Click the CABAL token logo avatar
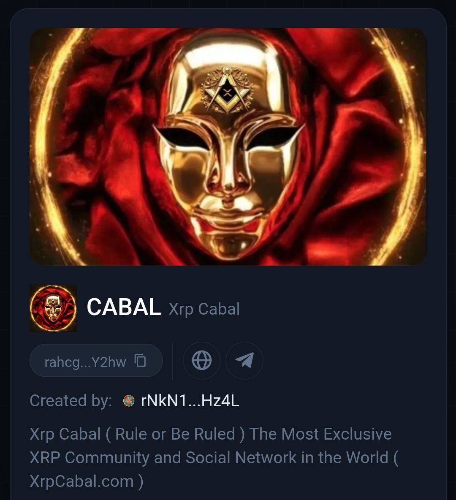The image size is (456, 500). coord(53,308)
